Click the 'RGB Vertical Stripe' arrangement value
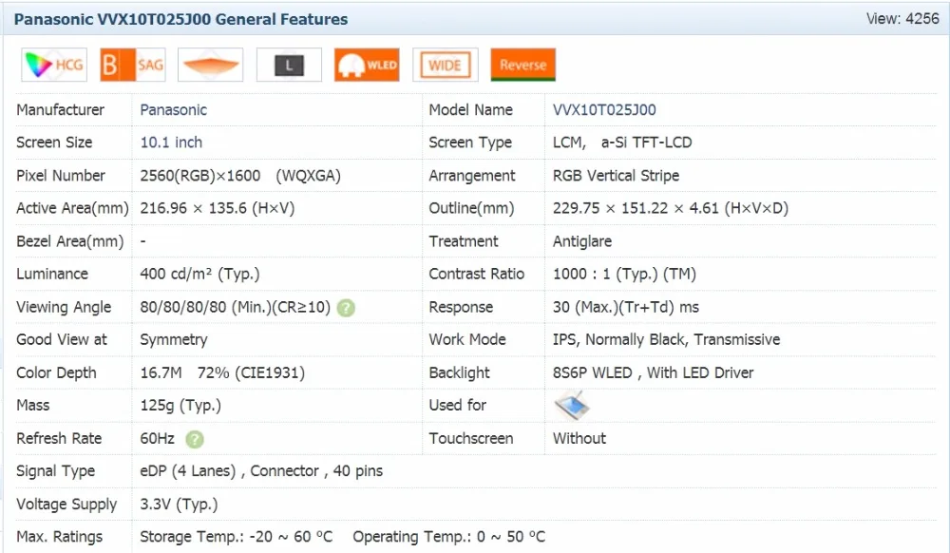Screen dimensions: 950x553 point(616,176)
